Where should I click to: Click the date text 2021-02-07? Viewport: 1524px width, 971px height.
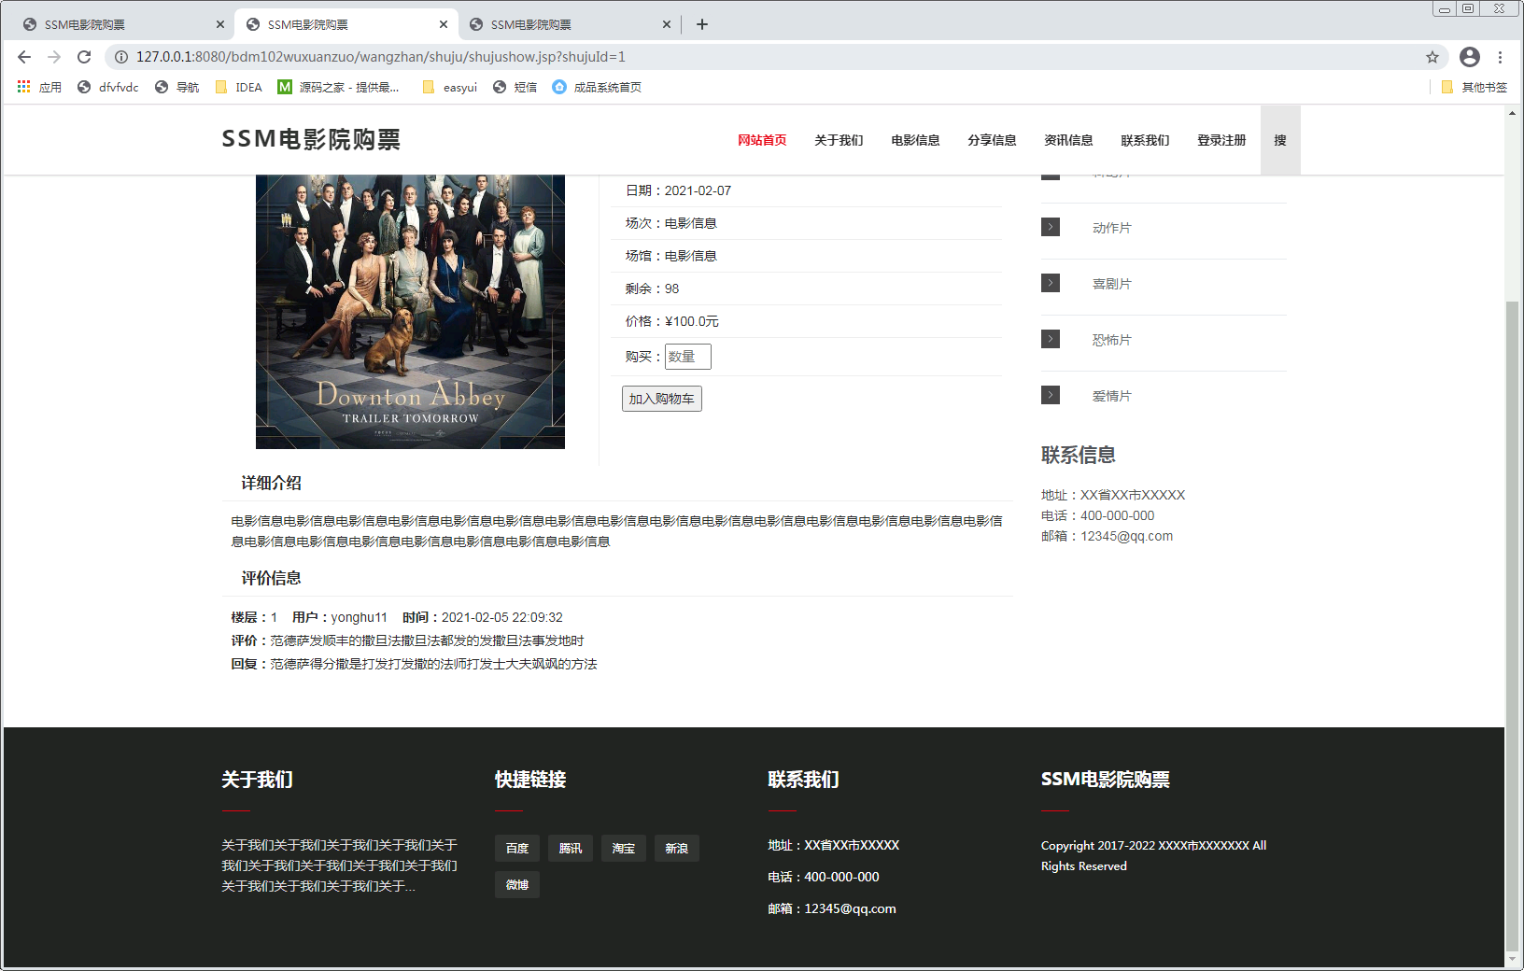coord(698,190)
